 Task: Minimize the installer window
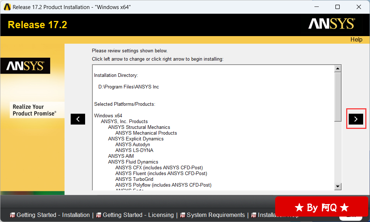click(317, 7)
